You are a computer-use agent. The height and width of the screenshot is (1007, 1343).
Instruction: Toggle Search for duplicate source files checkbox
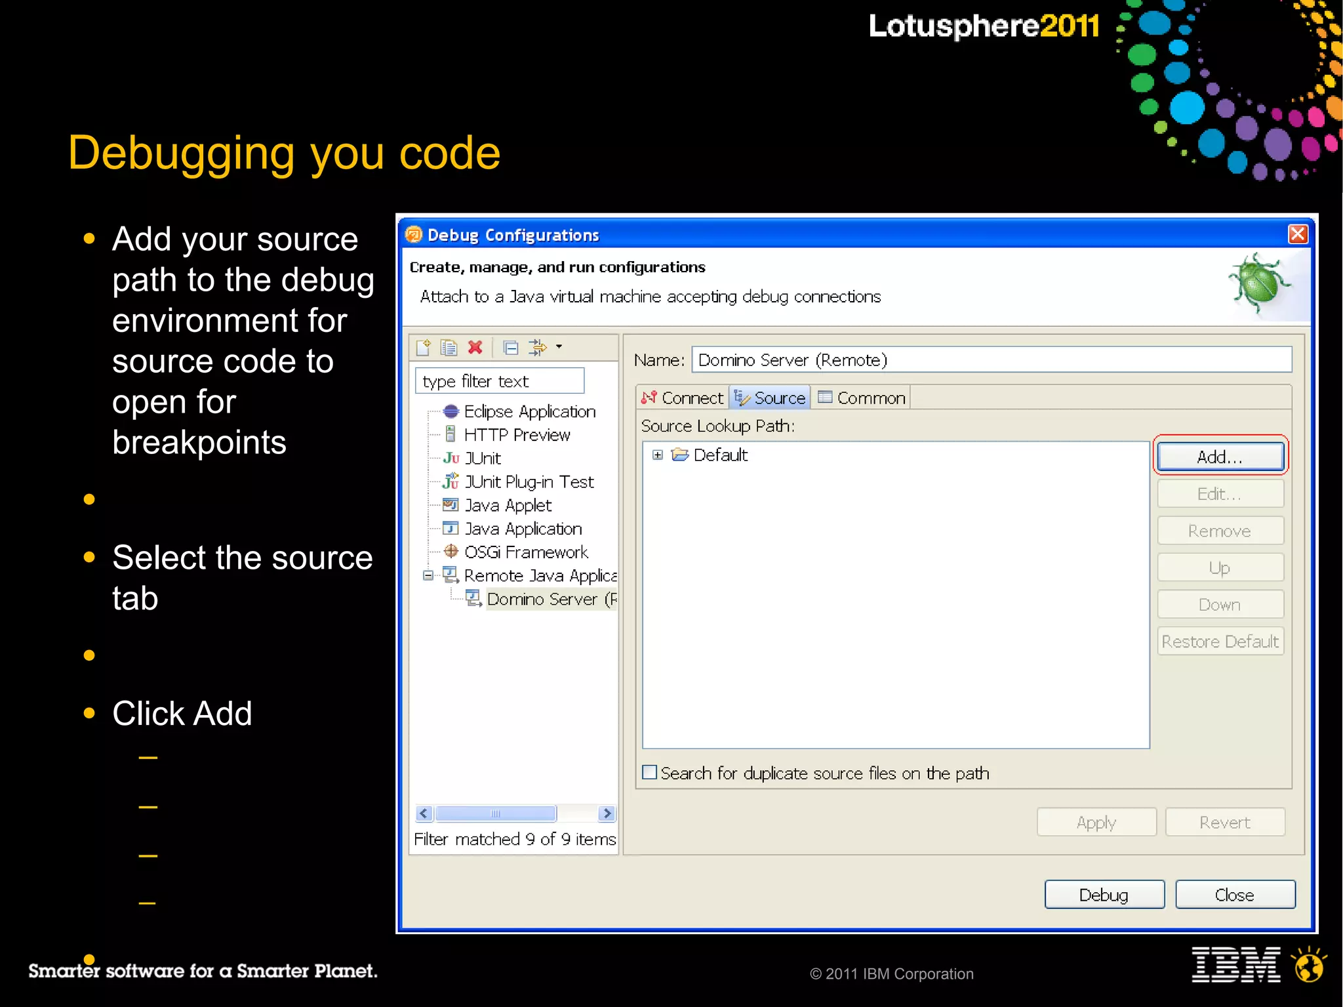point(649,772)
